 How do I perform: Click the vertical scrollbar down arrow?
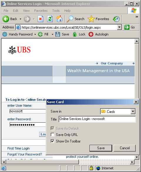click(137, 157)
